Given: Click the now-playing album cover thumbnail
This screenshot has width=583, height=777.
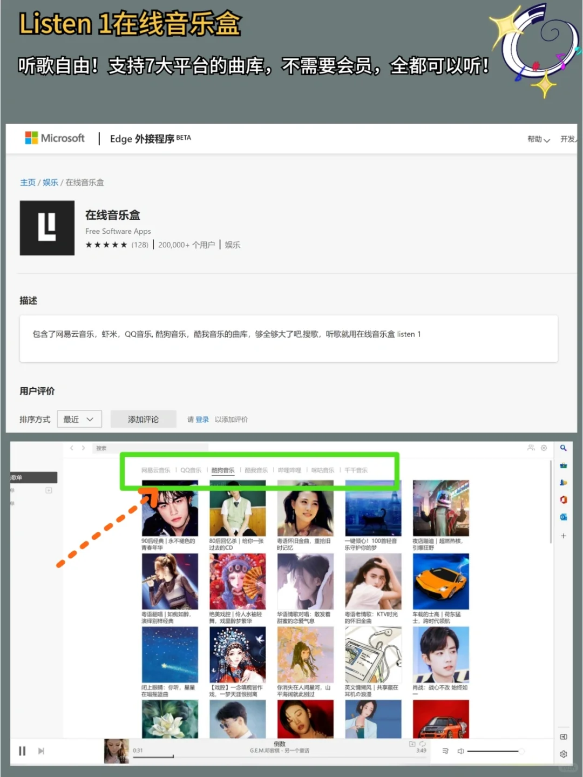Looking at the screenshot, I should (x=117, y=751).
